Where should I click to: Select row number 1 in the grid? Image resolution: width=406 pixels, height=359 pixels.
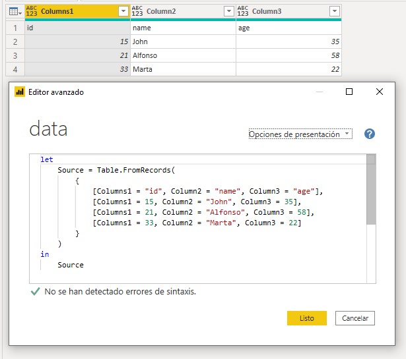[15, 28]
